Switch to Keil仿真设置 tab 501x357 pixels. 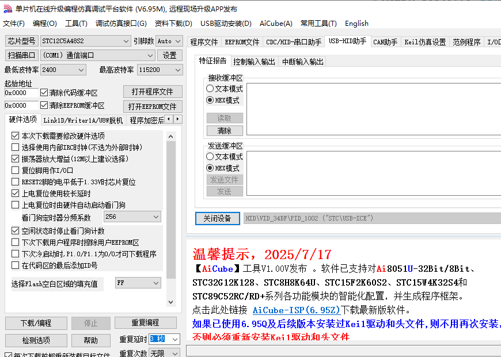coord(425,42)
